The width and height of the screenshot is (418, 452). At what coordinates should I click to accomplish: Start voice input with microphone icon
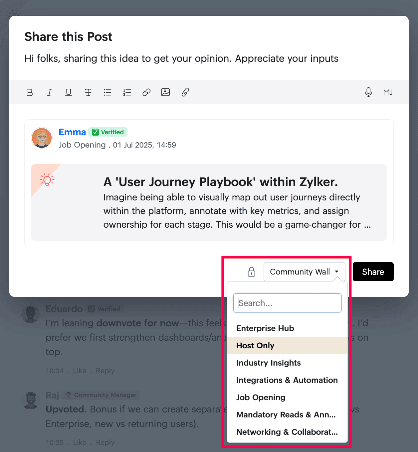click(368, 92)
